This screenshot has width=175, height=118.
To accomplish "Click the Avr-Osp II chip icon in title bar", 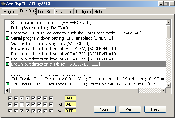I will pos(3,4).
